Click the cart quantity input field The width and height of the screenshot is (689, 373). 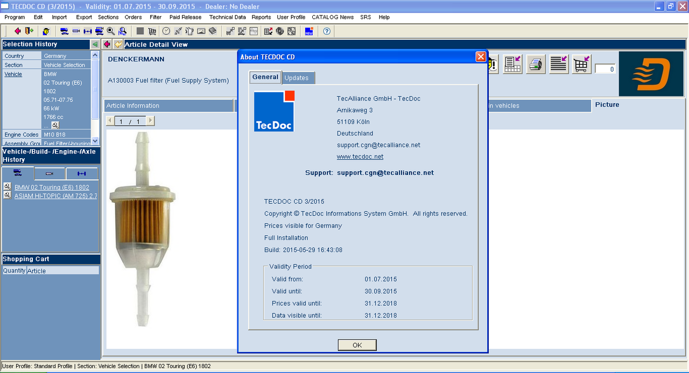click(x=605, y=69)
